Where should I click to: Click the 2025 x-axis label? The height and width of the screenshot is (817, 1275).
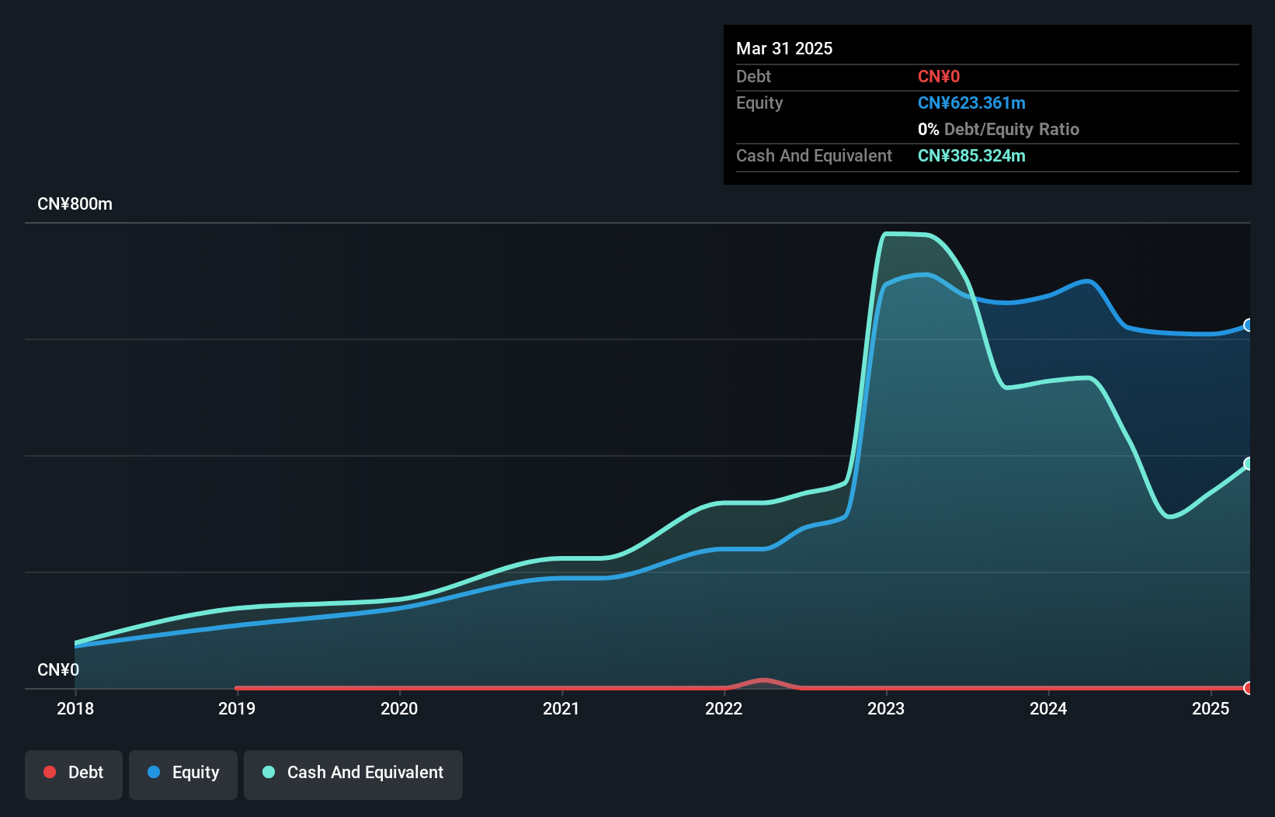coord(1211,708)
